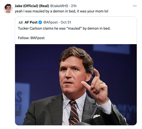
Task: Click the word Follow: in the quoted post
Action: (23, 38)
